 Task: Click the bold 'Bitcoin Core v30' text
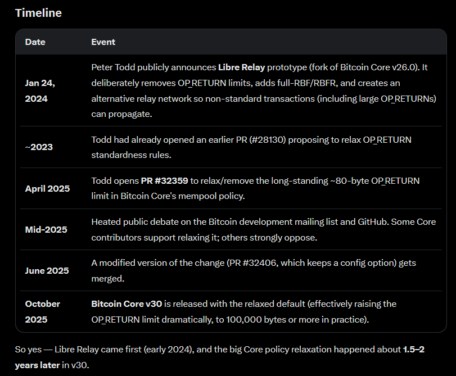click(127, 304)
